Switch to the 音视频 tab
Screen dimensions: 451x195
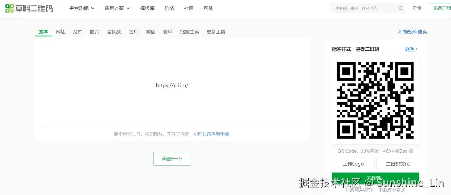click(114, 32)
